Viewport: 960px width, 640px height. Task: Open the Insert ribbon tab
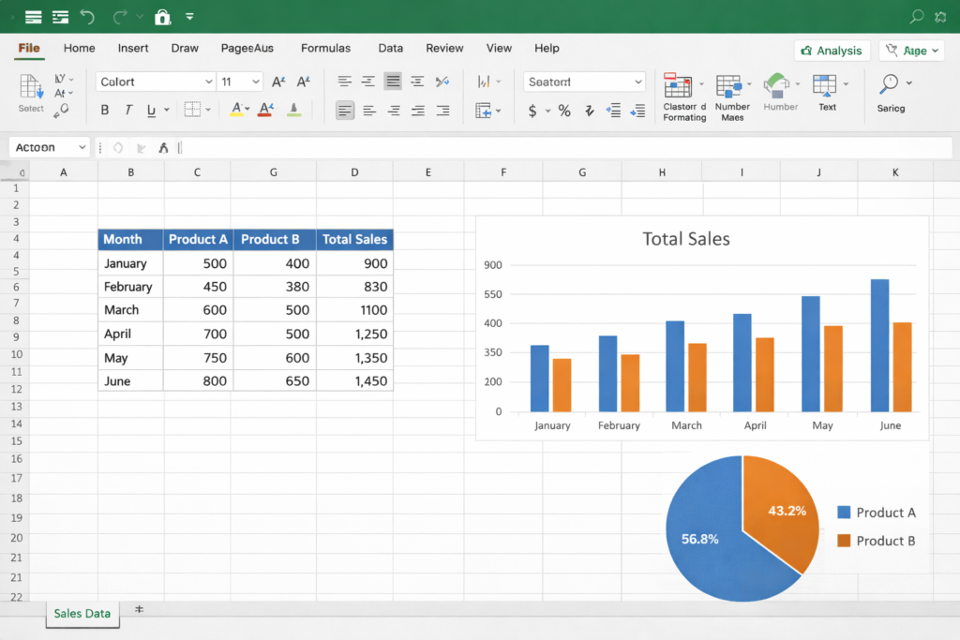tap(133, 48)
